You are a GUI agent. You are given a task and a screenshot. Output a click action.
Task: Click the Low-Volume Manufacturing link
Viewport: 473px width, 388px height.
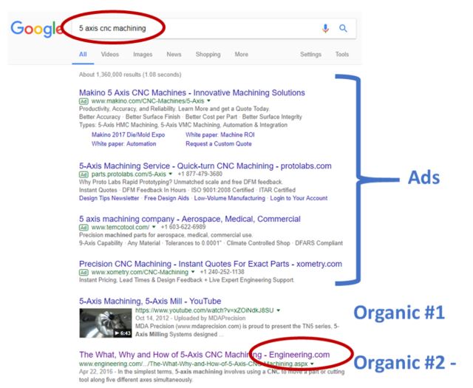230,198
